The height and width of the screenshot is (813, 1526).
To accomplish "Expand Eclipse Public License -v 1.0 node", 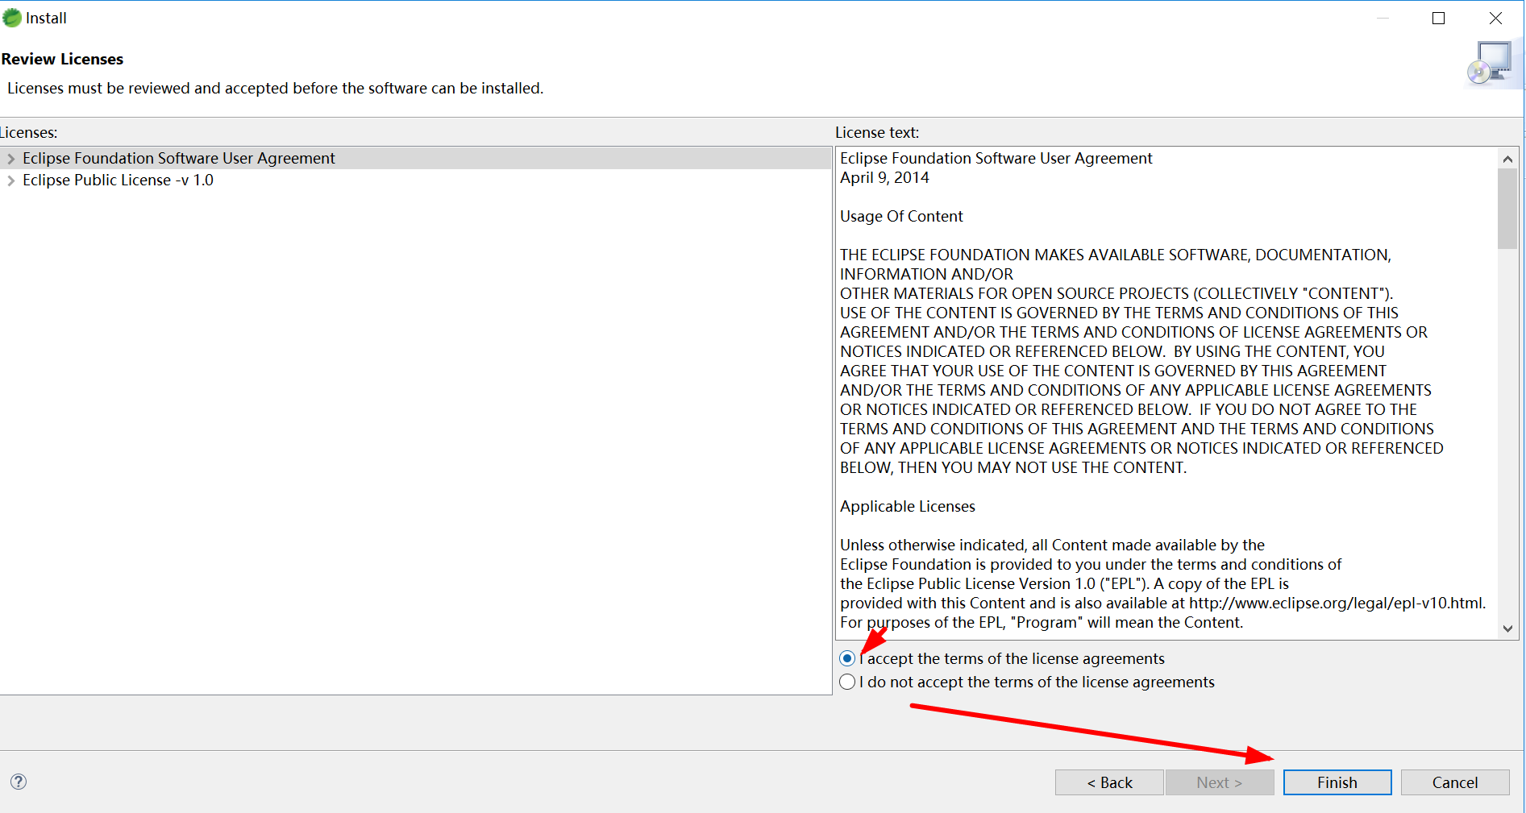I will (x=11, y=180).
